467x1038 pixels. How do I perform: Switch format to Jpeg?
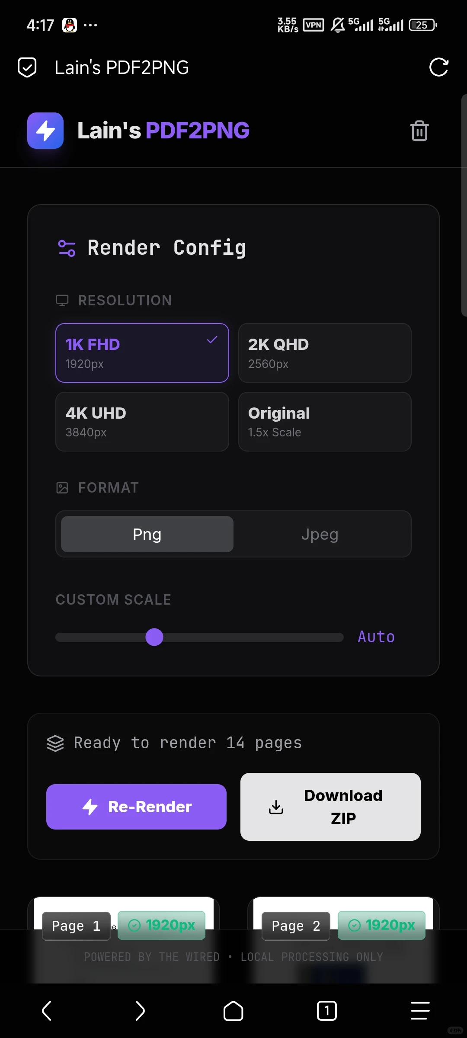[x=320, y=534]
